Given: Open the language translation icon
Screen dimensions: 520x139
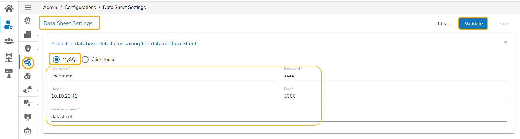Looking at the screenshot, I should pyautogui.click(x=28, y=103).
